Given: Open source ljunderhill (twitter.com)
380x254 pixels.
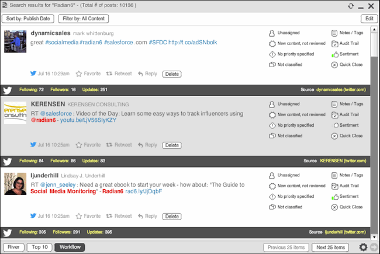Looking at the screenshot, I should coord(346,232).
